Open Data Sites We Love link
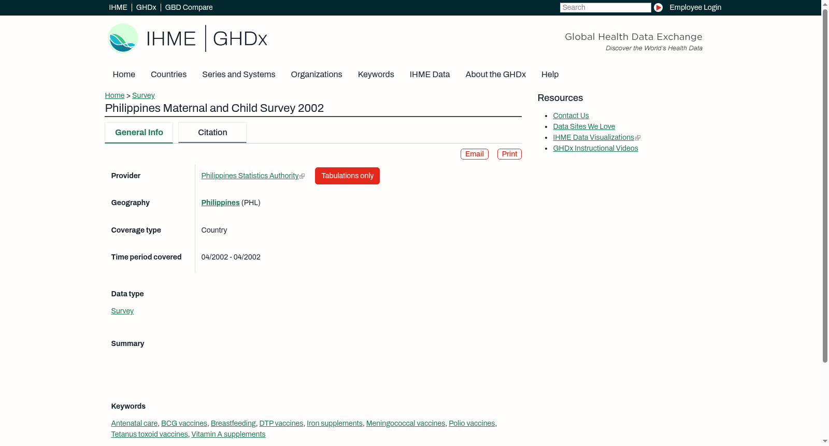The height and width of the screenshot is (446, 829). coord(584,126)
